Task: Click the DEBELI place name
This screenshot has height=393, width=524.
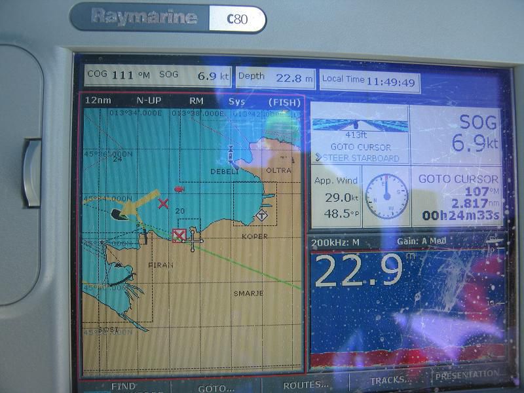Action: pos(225,172)
